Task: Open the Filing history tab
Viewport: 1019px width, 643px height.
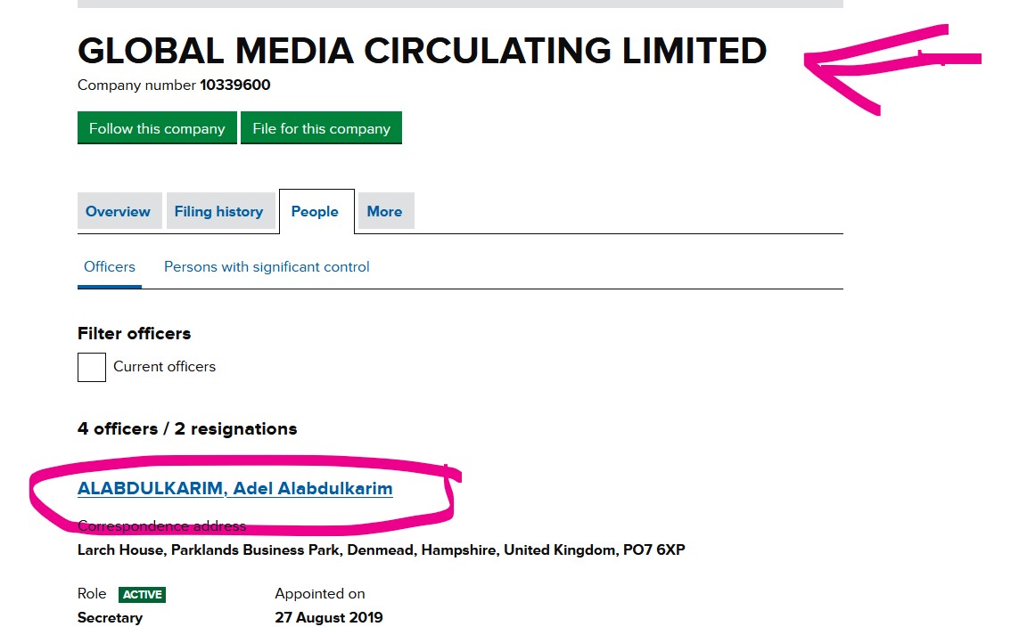Action: 219,211
